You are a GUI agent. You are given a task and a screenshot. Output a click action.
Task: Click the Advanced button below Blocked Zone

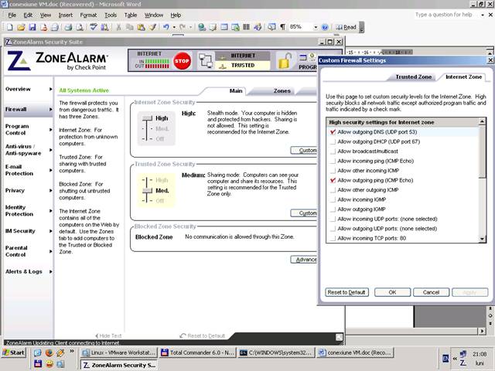[x=304, y=260]
